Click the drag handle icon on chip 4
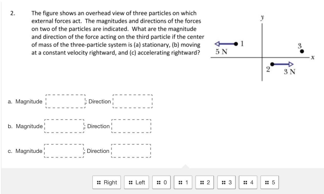Image resolution: width=324 pixels, height=194 pixels. pos(244,182)
